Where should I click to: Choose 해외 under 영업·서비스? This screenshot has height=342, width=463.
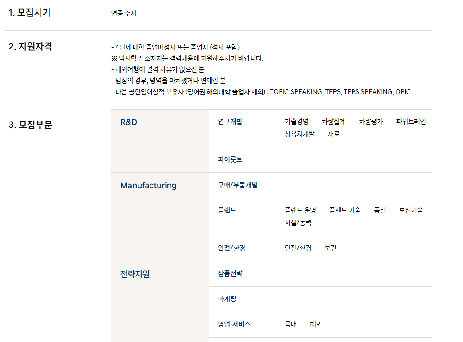(316, 324)
